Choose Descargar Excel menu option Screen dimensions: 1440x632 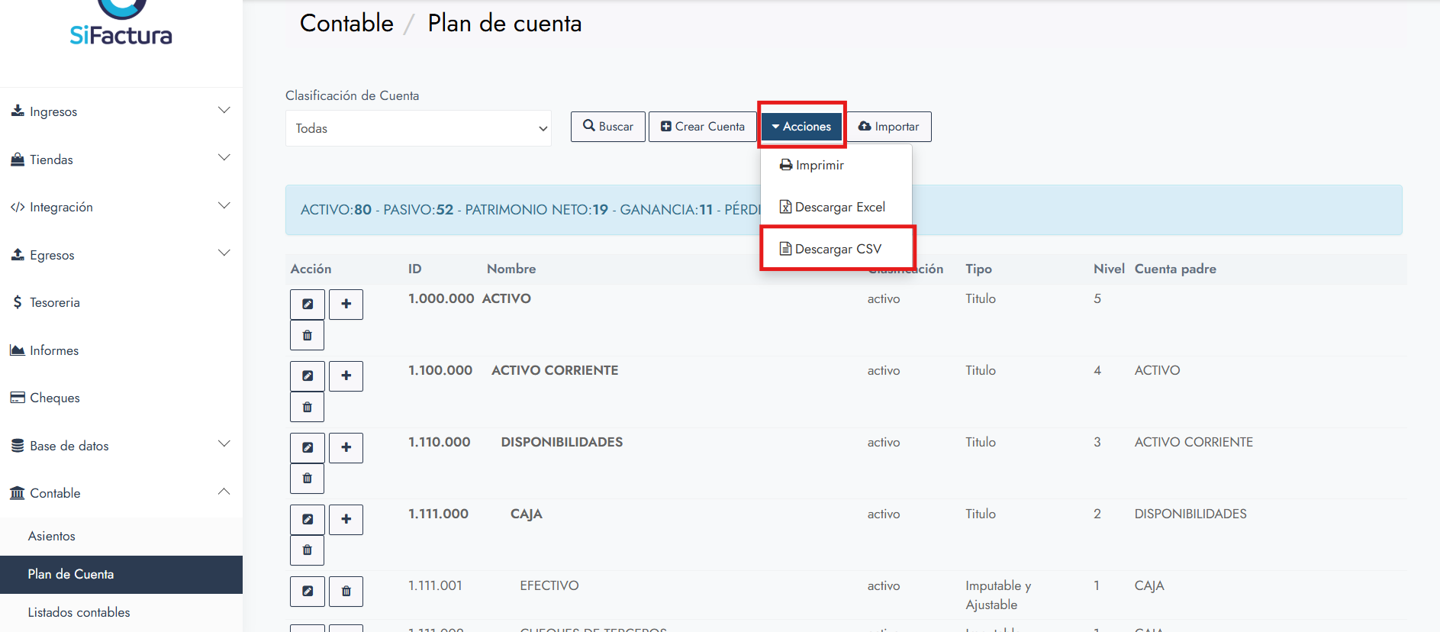pyautogui.click(x=839, y=207)
